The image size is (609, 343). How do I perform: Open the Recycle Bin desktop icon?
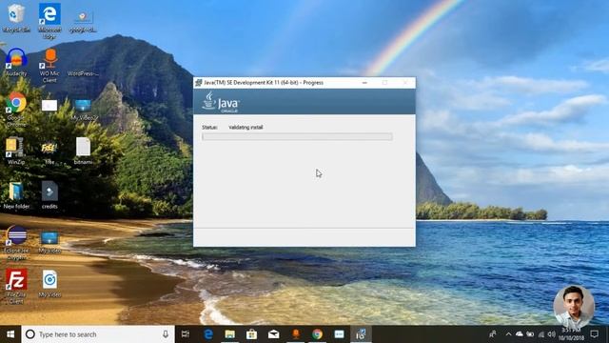pyautogui.click(x=16, y=18)
